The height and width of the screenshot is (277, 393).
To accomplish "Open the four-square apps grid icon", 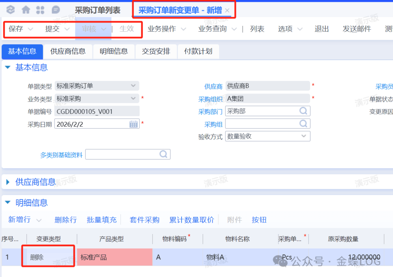I will pyautogui.click(x=40, y=10).
